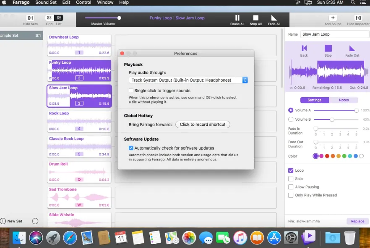Enable Only Play While Pressed

click(x=291, y=195)
